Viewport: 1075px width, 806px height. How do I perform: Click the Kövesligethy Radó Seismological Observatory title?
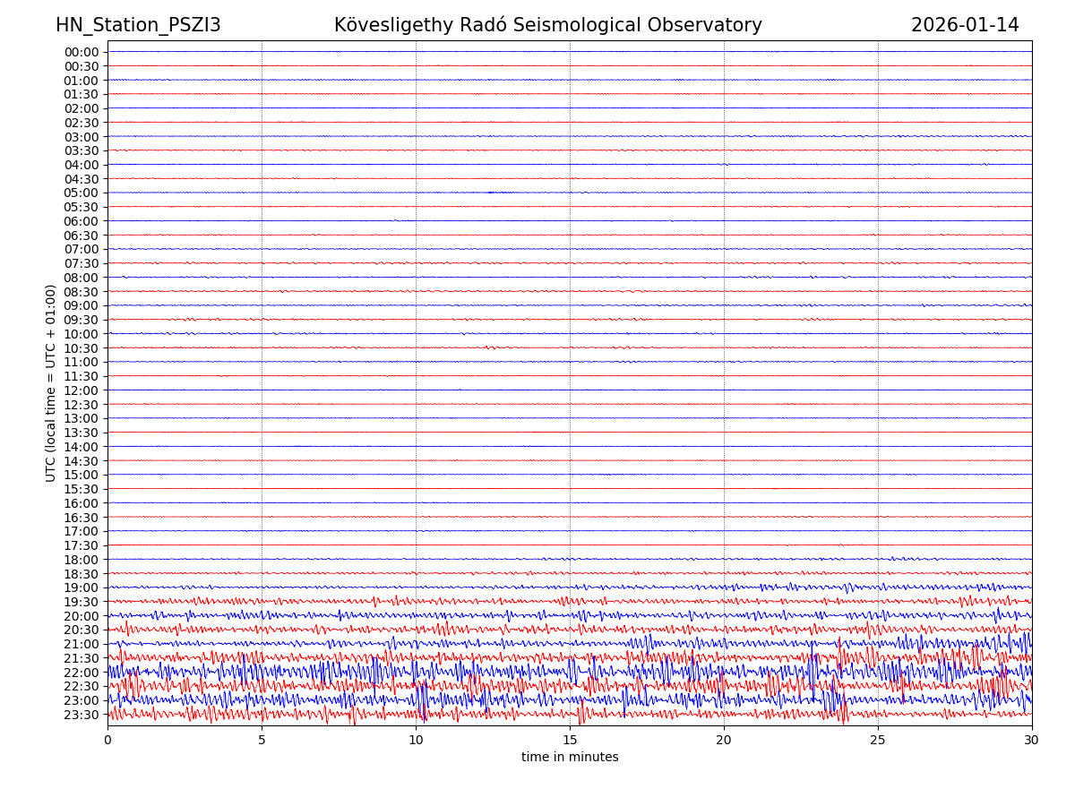click(547, 25)
